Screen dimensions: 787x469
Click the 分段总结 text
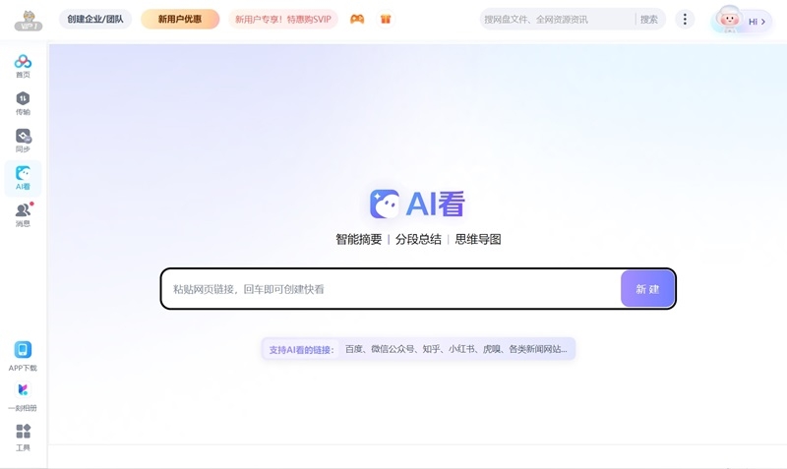coord(418,239)
